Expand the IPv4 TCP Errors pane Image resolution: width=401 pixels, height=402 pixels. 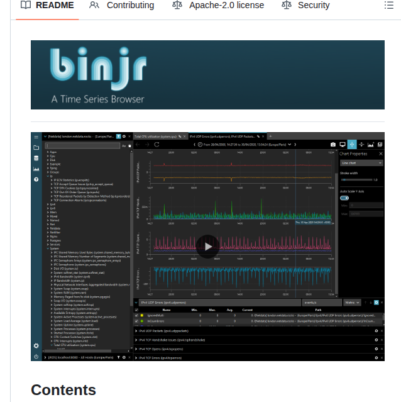tap(136, 358)
